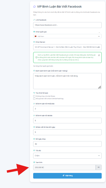Click the info icon in the green notice
The image size is (106, 188).
coord(36,57)
